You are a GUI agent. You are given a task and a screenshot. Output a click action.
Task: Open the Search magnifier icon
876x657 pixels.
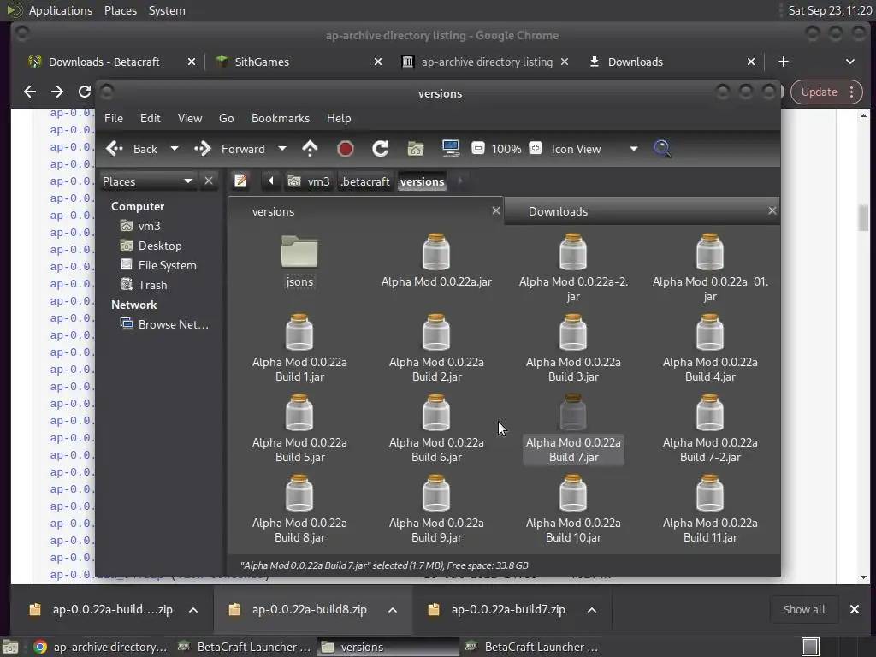pos(662,149)
